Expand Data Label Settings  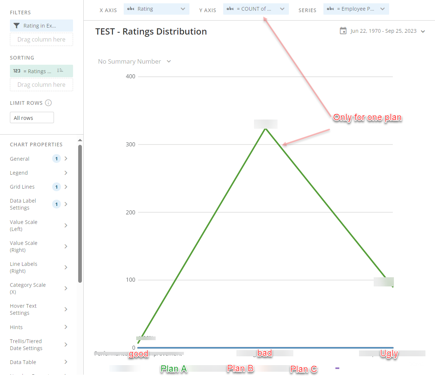(x=66, y=204)
